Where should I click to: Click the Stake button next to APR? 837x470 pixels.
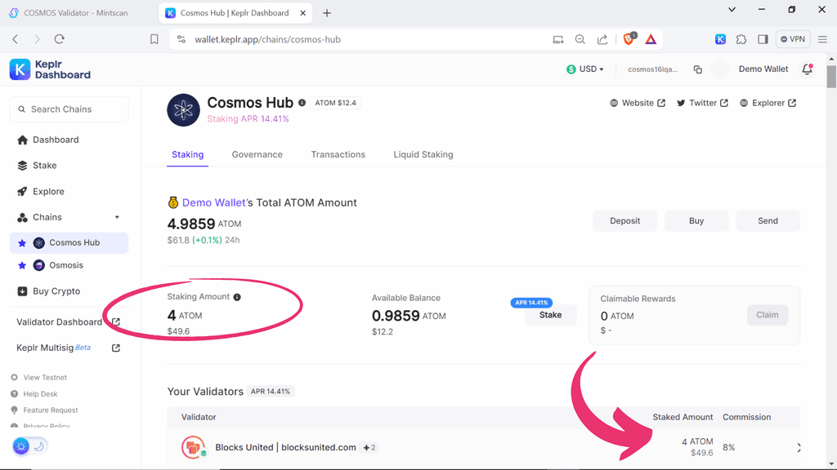[x=550, y=315]
